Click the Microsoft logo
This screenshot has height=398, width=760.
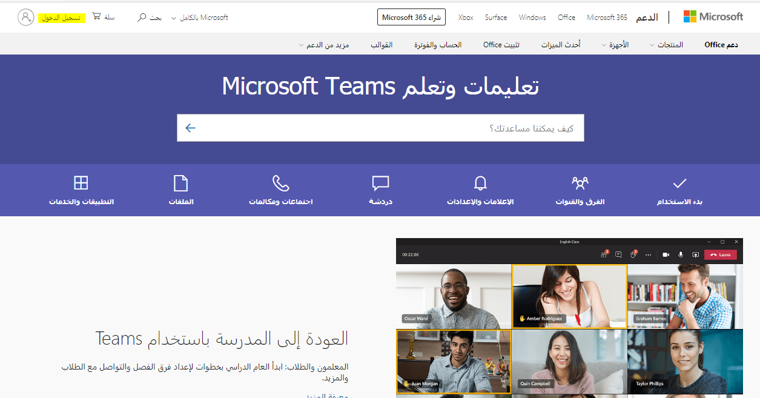point(713,17)
